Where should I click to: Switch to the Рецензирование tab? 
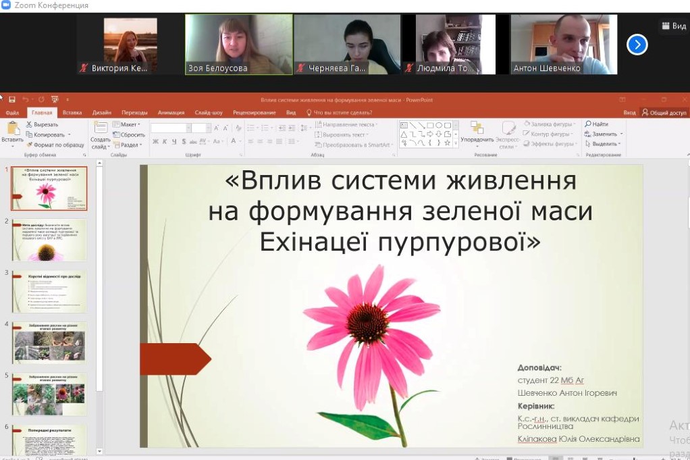(255, 113)
